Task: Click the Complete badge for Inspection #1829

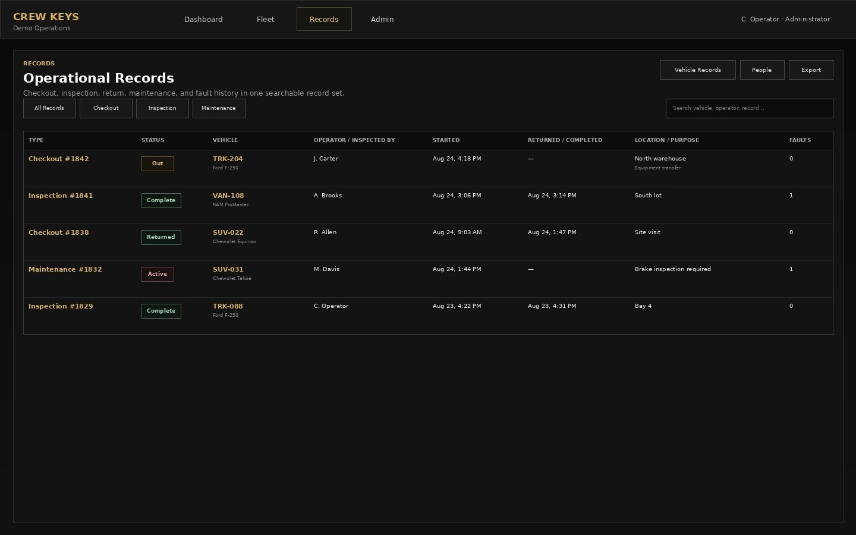Action: coord(161,311)
